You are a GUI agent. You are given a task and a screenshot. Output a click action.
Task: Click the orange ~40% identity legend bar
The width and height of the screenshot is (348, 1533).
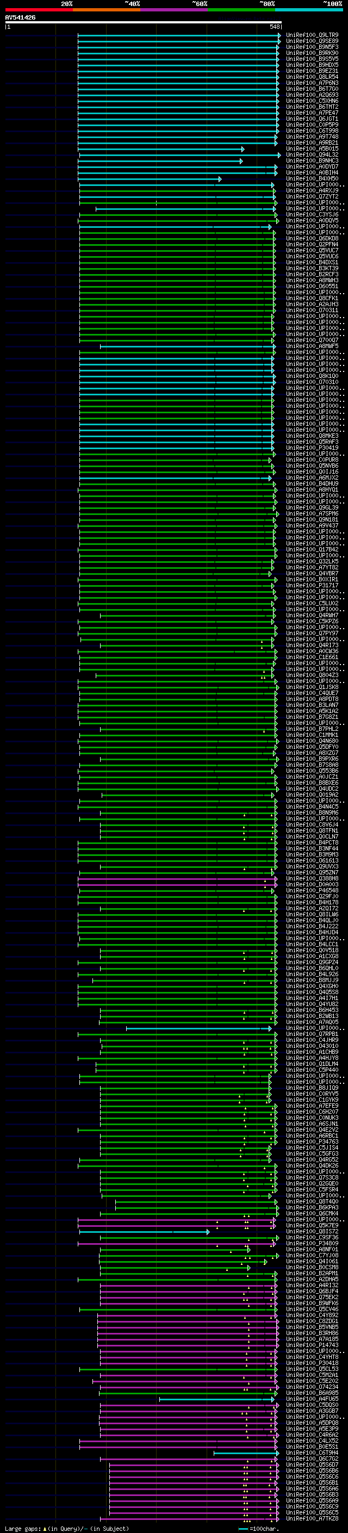[x=107, y=10]
